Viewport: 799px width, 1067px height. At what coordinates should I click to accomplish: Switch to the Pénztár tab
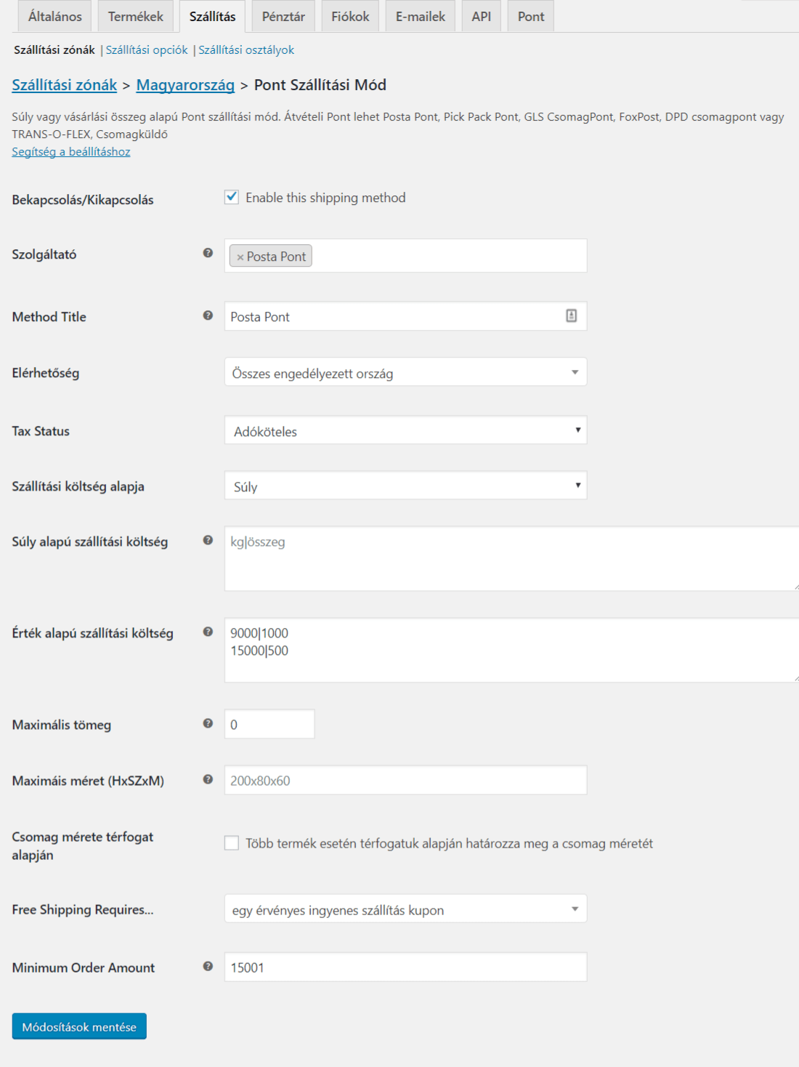click(283, 16)
